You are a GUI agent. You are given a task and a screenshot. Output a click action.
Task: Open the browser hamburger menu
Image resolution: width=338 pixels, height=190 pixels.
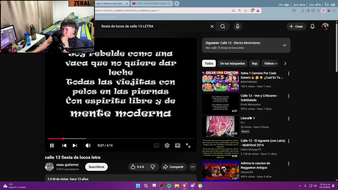334,11
